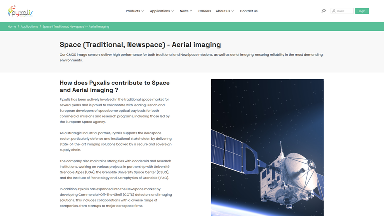Click the paragraph starting 'As a strategic industrial partner'

116,141
